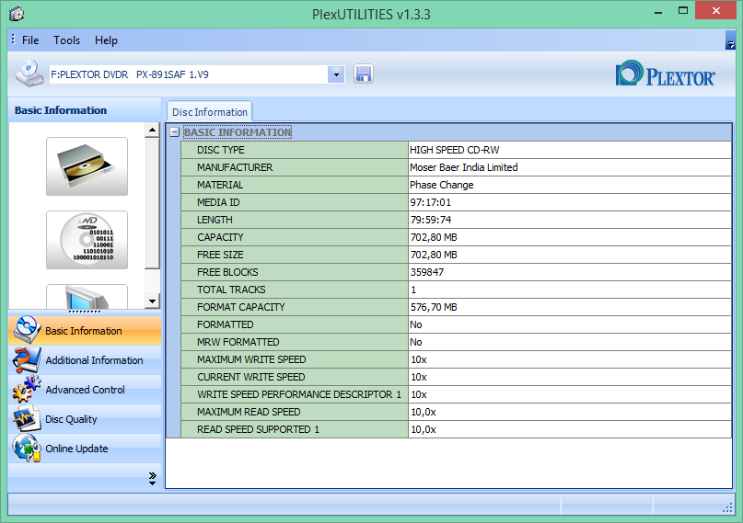Open the toolbar options arrow at menu bar end

[x=730, y=40]
